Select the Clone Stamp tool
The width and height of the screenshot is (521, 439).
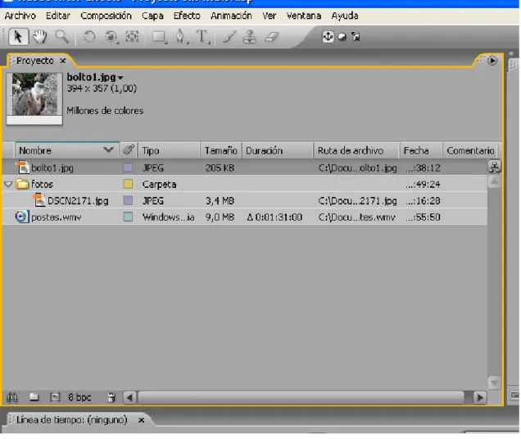point(249,37)
